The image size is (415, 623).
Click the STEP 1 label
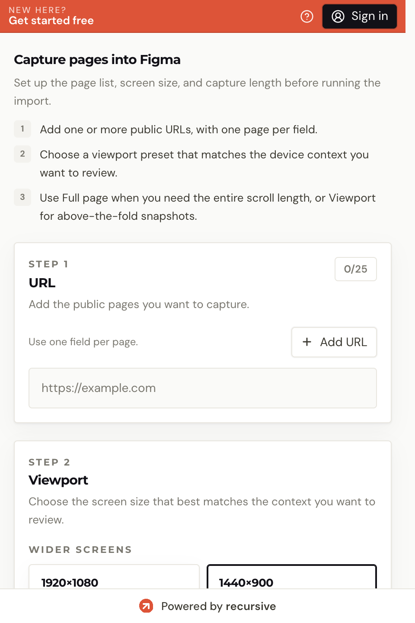coord(48,264)
